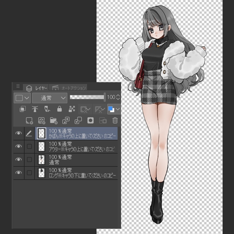Screen dimensions: 234x234
Task: Hide the アウター layer eye icon
Action: [18, 146]
